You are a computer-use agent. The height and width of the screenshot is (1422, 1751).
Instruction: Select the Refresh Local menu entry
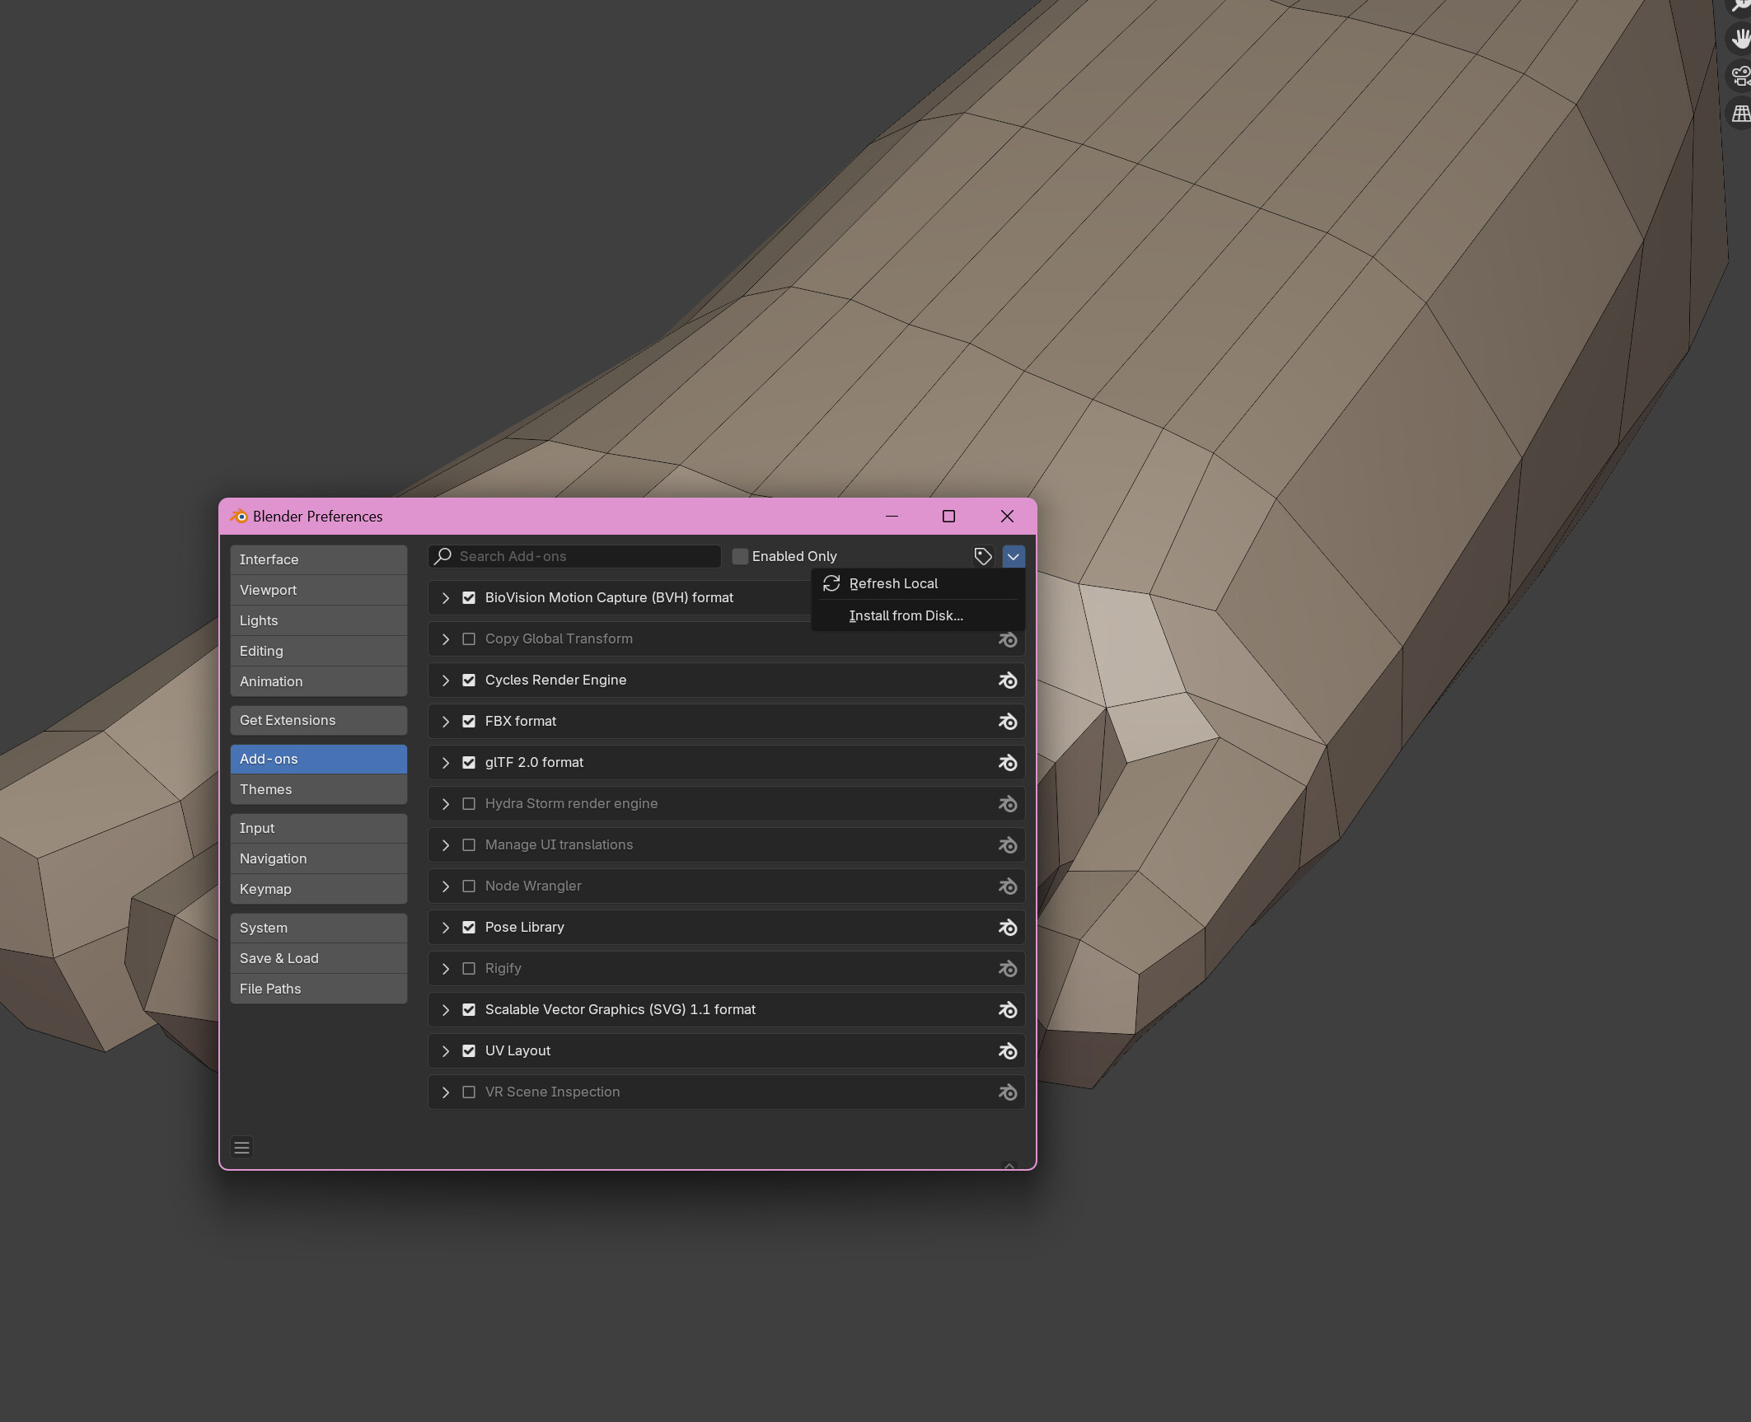tap(918, 583)
